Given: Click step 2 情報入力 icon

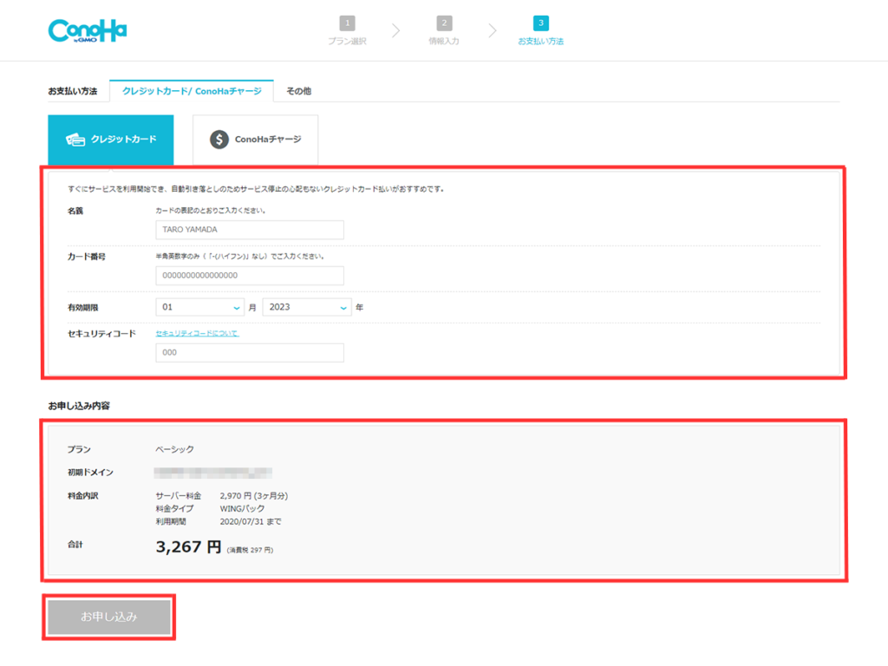Looking at the screenshot, I should [x=444, y=23].
